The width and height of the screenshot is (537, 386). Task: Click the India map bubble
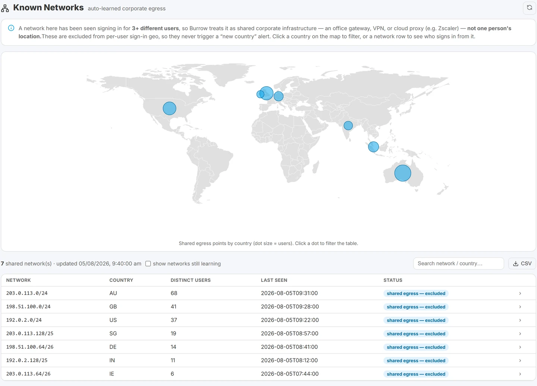[348, 125]
